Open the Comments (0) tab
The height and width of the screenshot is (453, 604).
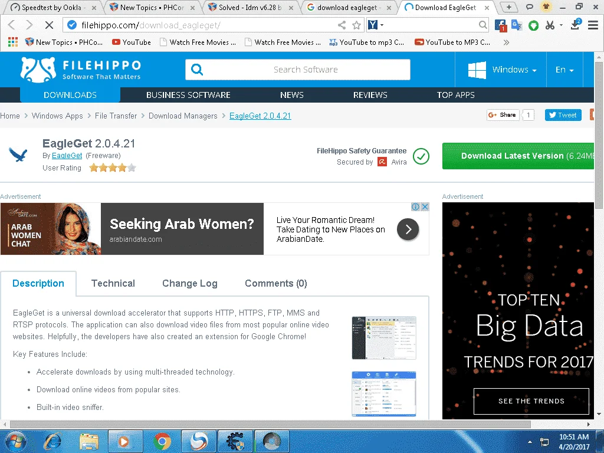pos(276,284)
